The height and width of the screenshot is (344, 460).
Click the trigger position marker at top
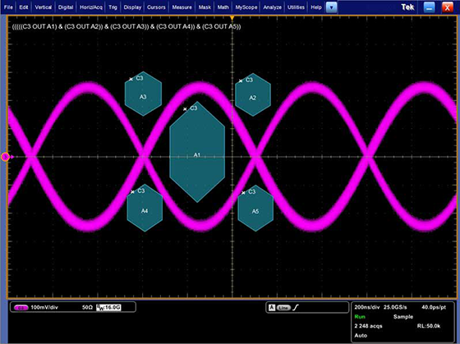[232, 18]
